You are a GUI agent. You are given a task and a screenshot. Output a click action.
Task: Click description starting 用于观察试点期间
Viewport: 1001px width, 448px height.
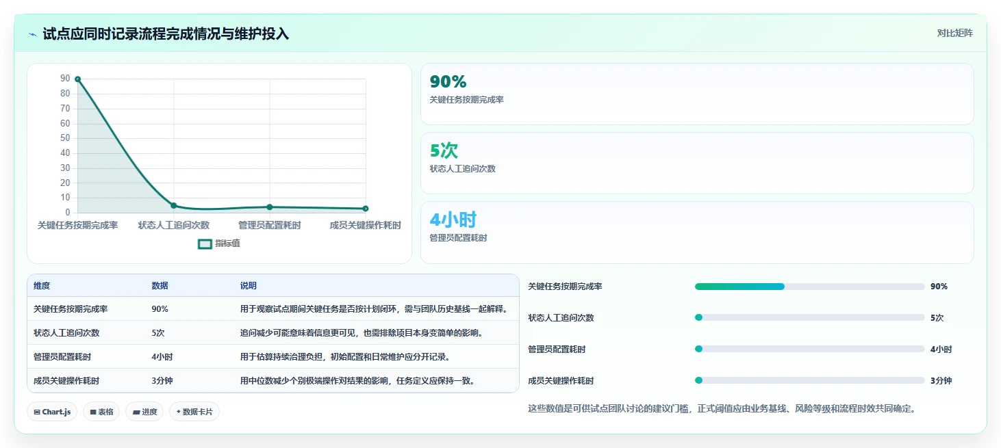pyautogui.click(x=374, y=309)
